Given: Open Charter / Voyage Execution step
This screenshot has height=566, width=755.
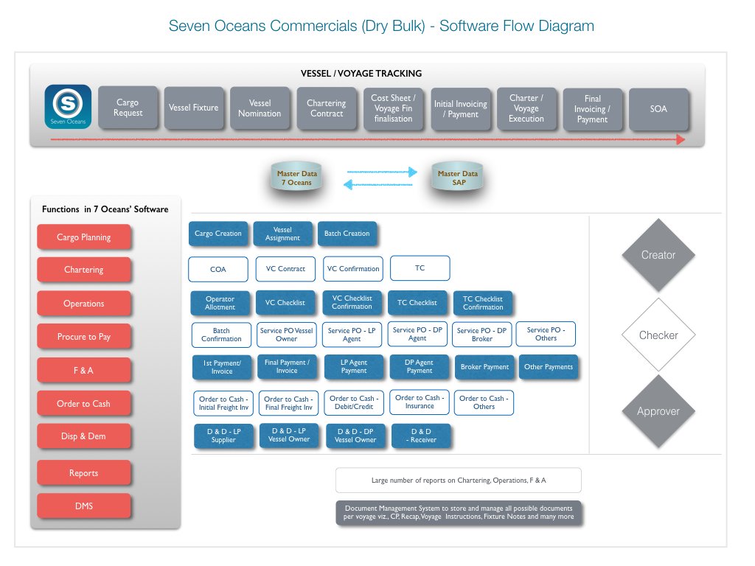Looking at the screenshot, I should point(526,108).
